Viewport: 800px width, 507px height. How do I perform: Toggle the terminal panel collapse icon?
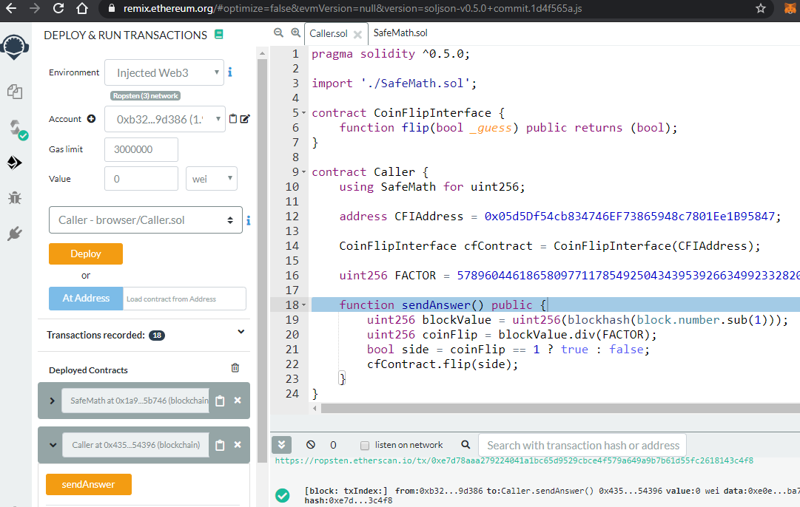[x=282, y=445]
